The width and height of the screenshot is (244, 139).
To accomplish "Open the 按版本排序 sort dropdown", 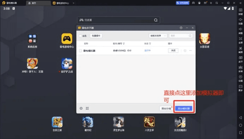I will [x=158, y=36].
